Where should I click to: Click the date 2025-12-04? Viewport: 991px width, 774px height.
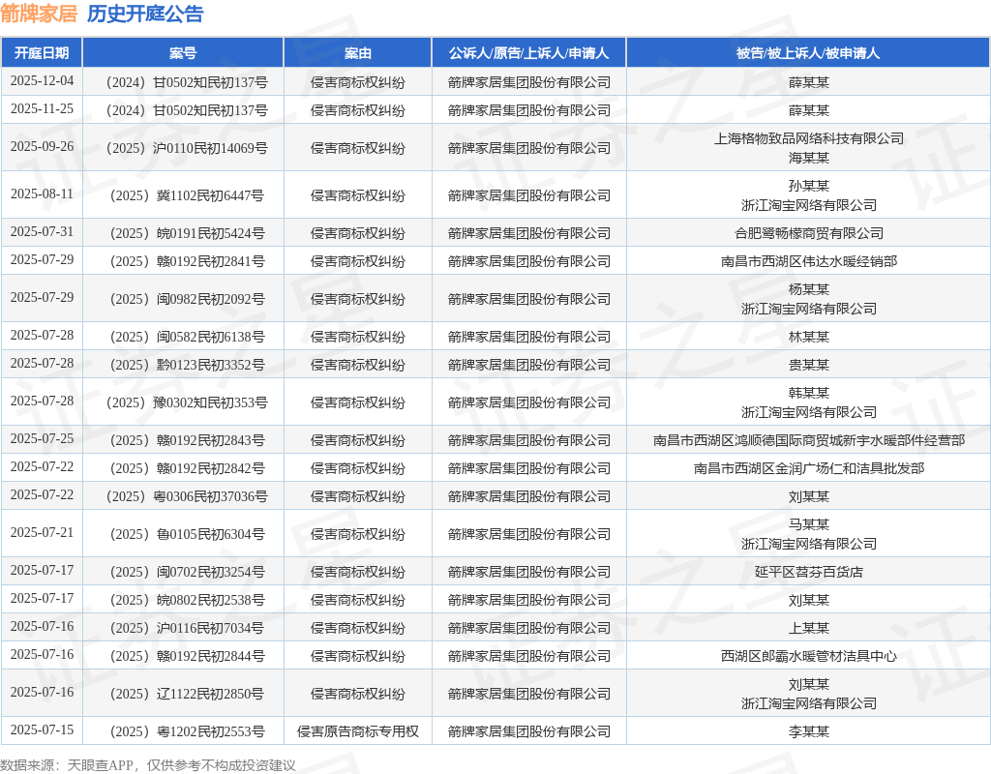pos(42,81)
